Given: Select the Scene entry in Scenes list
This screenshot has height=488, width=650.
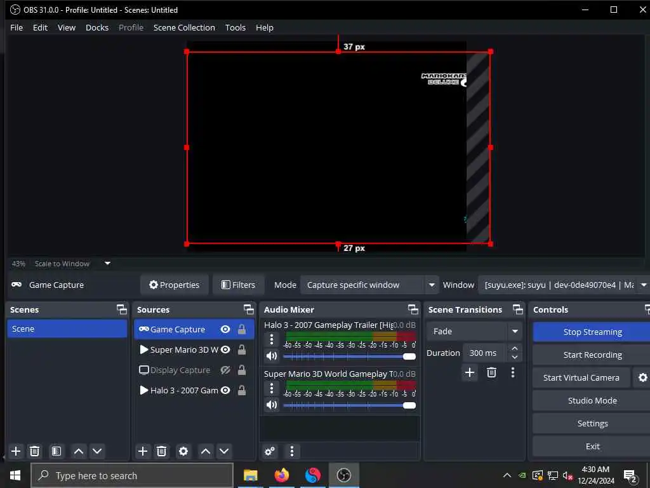Looking at the screenshot, I should [x=67, y=329].
